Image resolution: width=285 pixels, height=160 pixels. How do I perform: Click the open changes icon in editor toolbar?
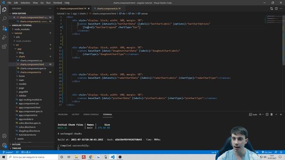[x=272, y=8]
